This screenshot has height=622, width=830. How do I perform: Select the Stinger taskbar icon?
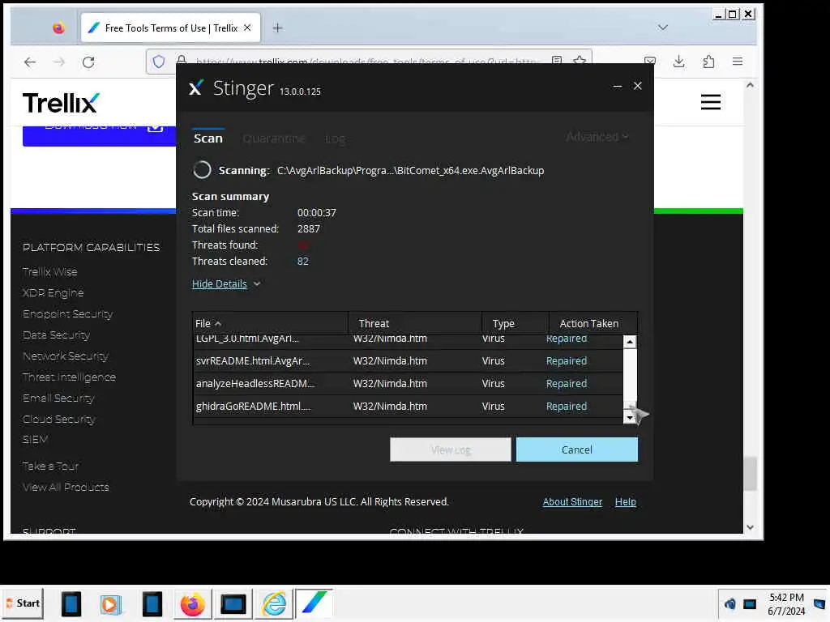314,603
